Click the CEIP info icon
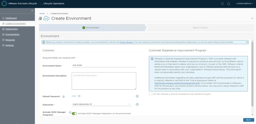The height and width of the screenshot is (124, 256). [152, 59]
